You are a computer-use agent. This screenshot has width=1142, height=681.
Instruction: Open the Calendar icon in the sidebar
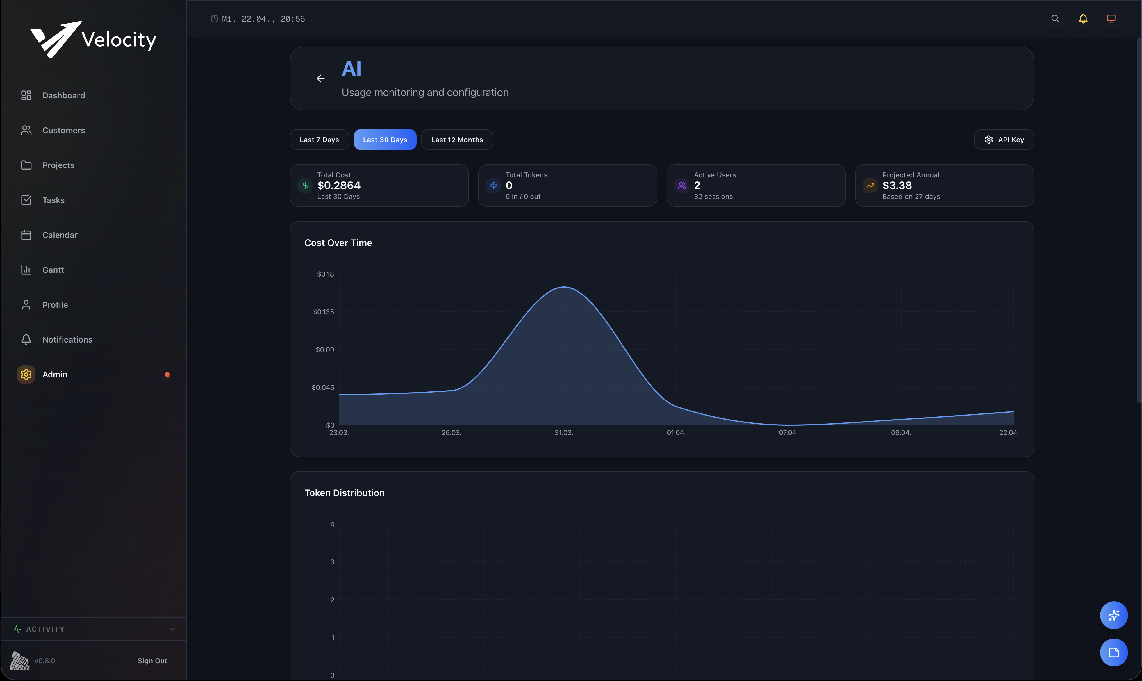[26, 234]
